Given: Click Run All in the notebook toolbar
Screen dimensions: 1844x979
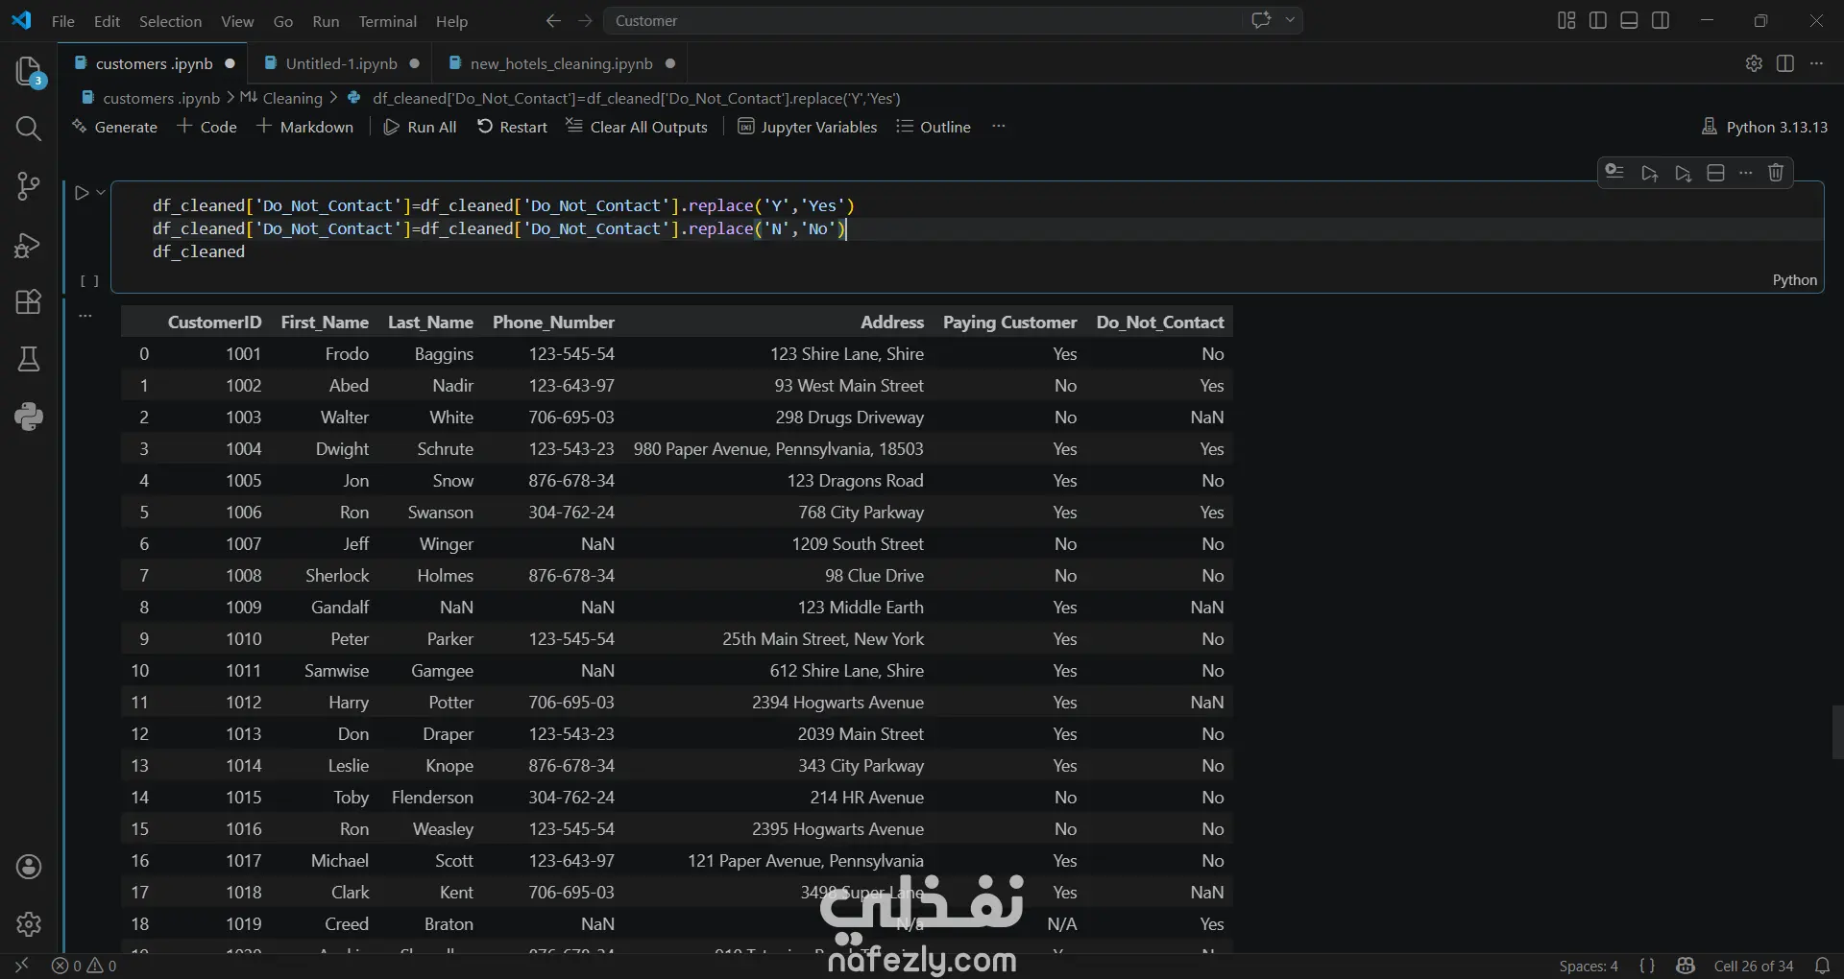Looking at the screenshot, I should tap(420, 127).
